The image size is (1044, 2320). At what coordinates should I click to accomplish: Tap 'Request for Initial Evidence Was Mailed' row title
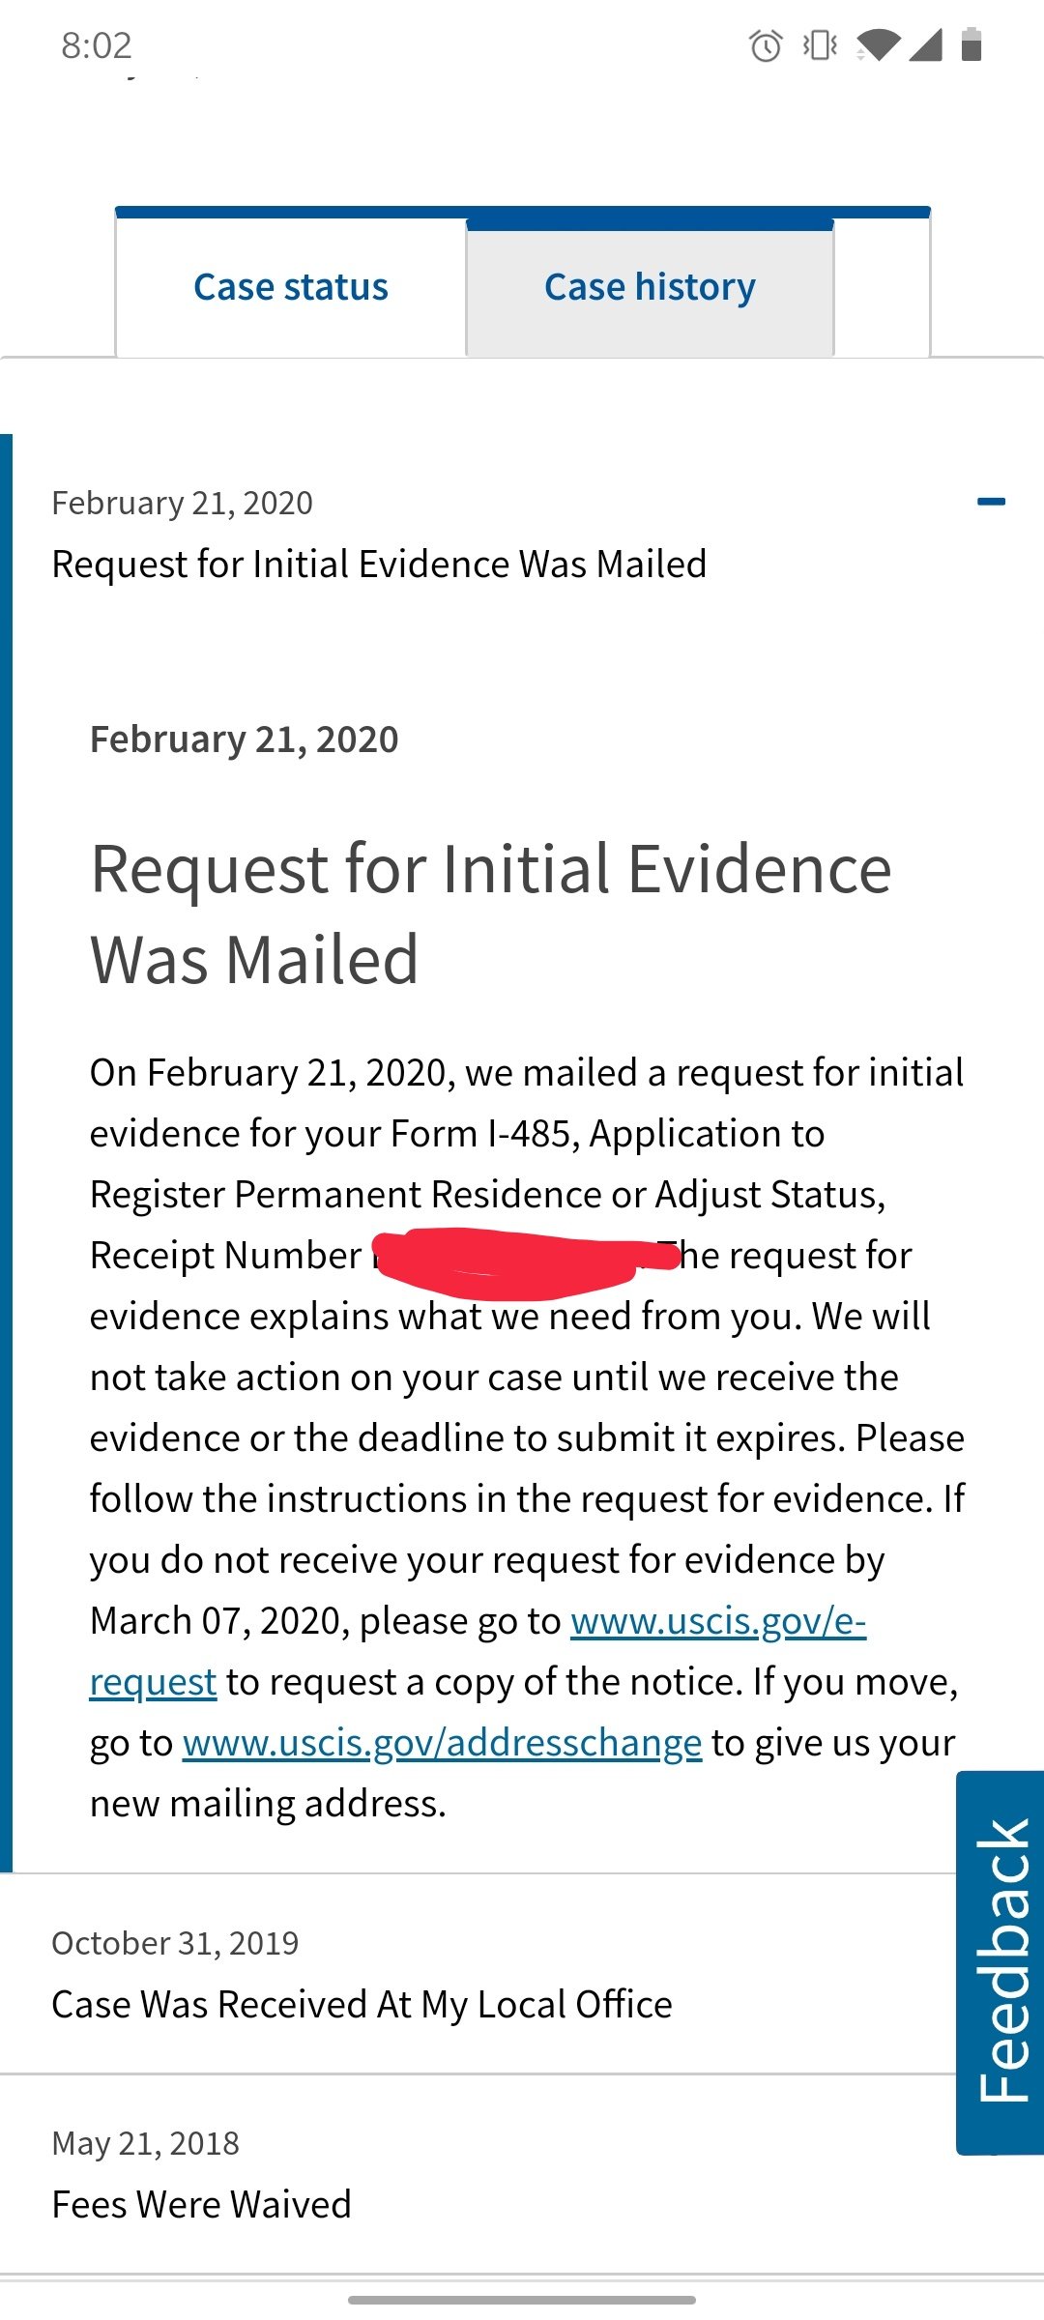pos(379,565)
